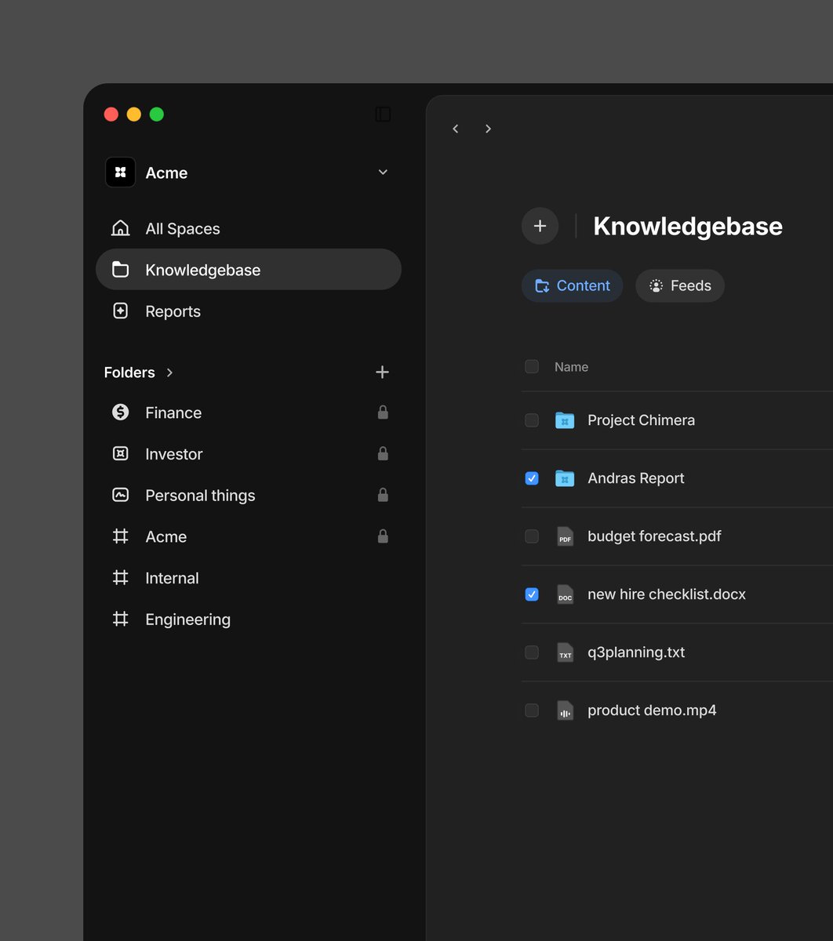Viewport: 833px width, 941px height.
Task: Open the Andras Report row name
Action: 635,478
